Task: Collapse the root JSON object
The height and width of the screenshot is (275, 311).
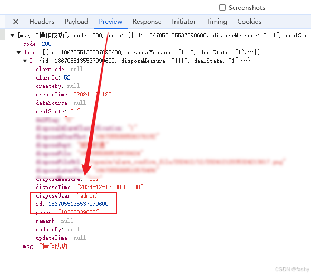Action: tap(12, 36)
